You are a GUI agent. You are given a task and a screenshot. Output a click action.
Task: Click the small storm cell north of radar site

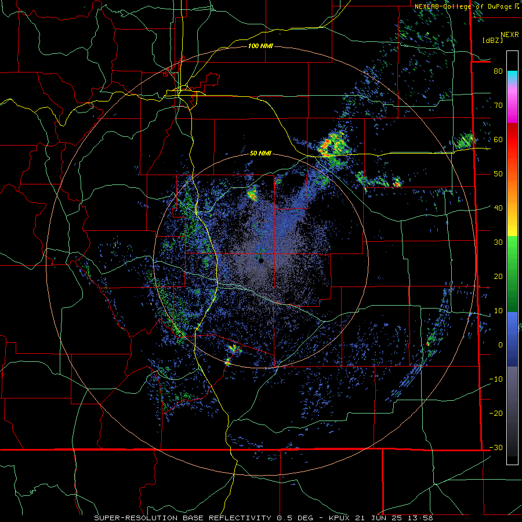252,194
